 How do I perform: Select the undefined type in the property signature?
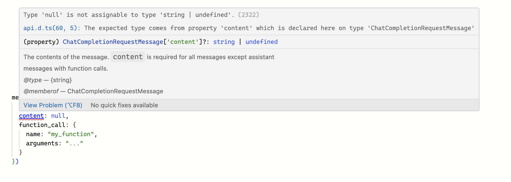point(261,42)
